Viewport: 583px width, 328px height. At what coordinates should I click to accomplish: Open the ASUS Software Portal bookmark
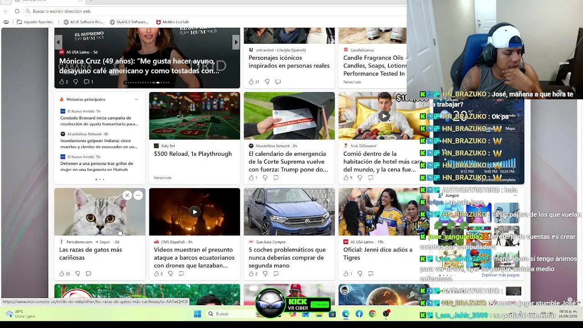(83, 22)
